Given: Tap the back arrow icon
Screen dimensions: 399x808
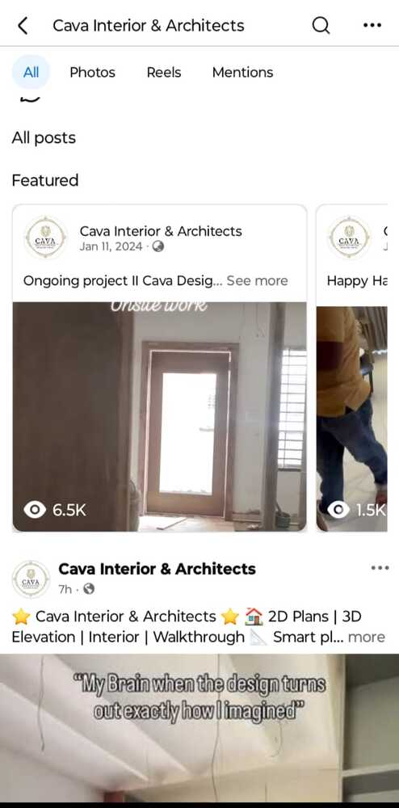Looking at the screenshot, I should 23,25.
